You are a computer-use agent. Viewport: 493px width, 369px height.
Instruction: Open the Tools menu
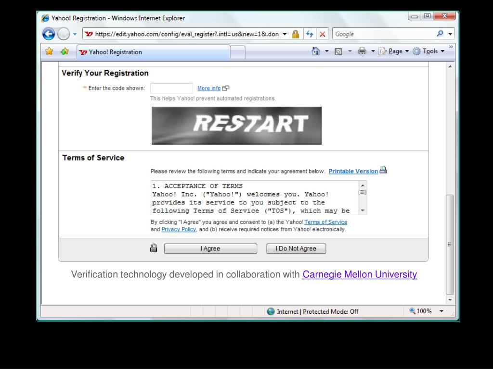pyautogui.click(x=428, y=51)
